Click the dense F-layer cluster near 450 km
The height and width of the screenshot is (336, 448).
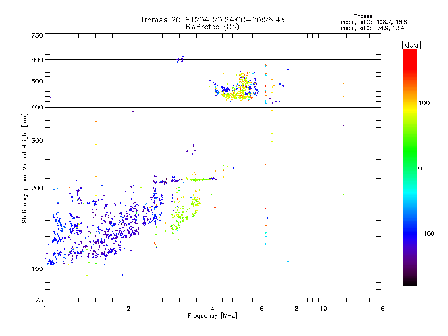[237, 88]
